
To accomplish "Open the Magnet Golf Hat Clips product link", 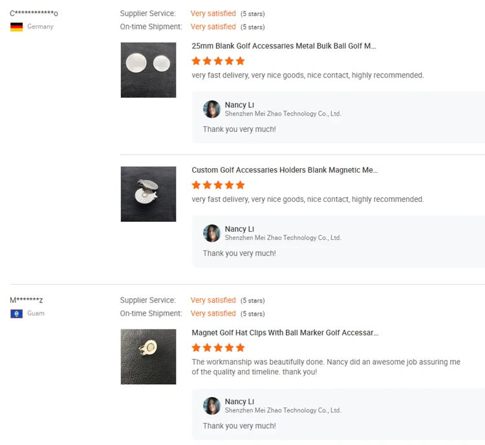I will (x=285, y=332).
